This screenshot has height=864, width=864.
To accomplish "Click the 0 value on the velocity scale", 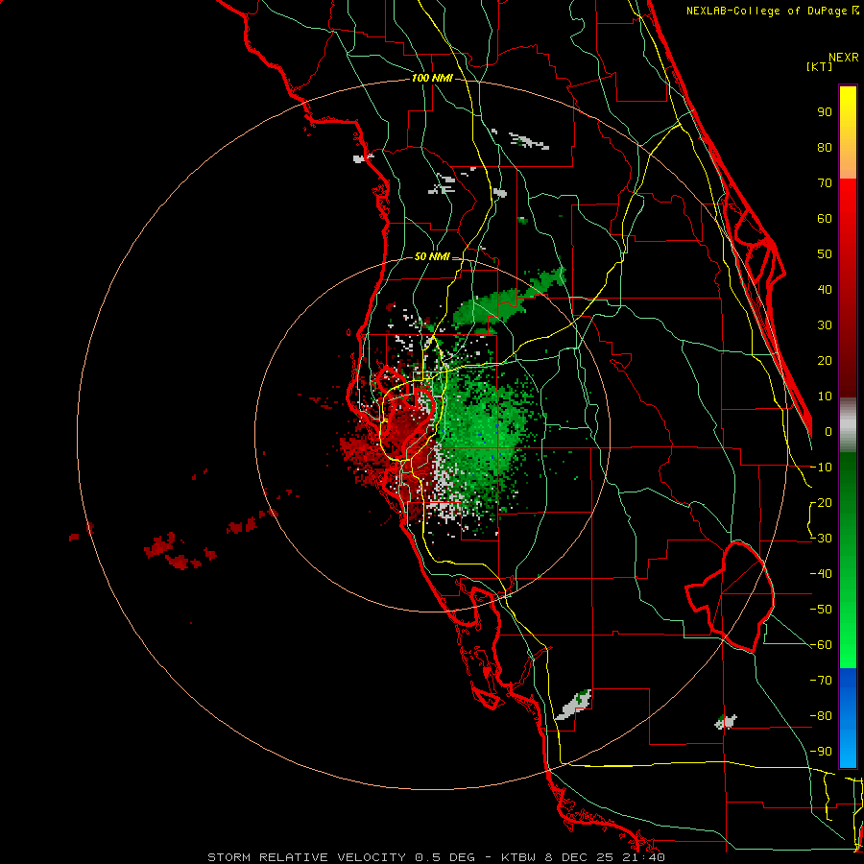I will [x=828, y=432].
